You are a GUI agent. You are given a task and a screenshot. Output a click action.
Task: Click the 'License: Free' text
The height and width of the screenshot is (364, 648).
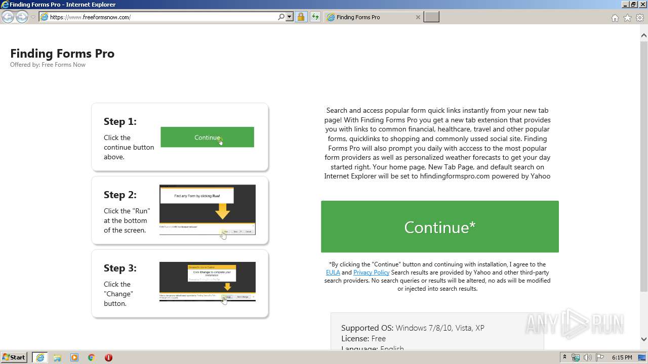[x=363, y=338]
